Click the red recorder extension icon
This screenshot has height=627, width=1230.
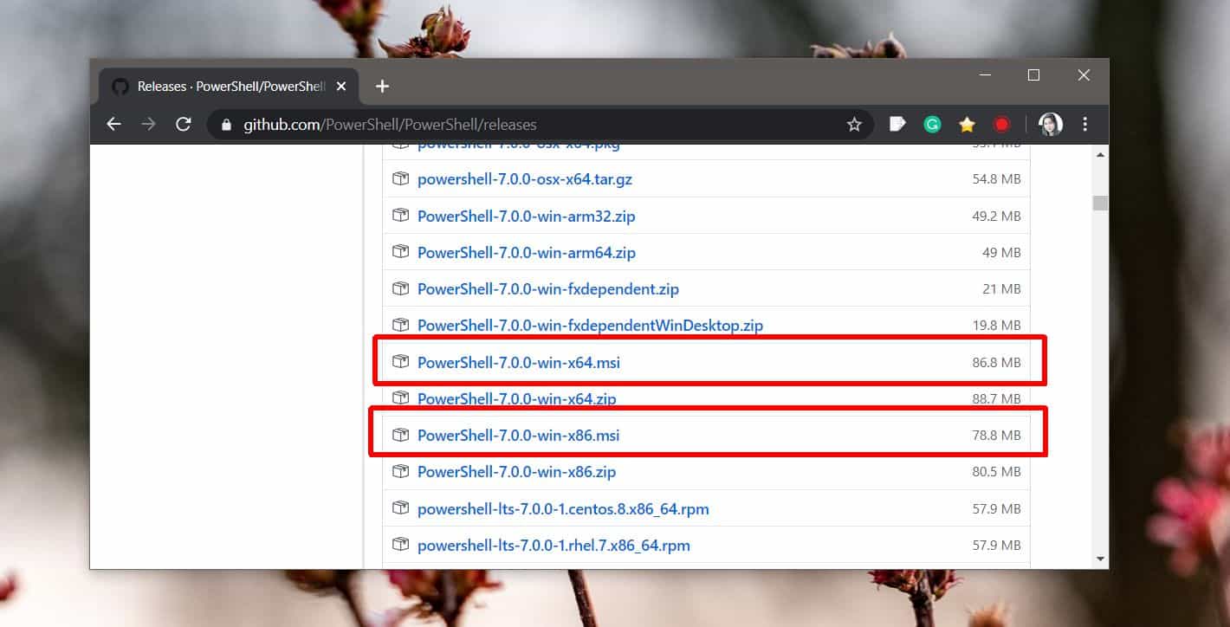tap(1001, 124)
